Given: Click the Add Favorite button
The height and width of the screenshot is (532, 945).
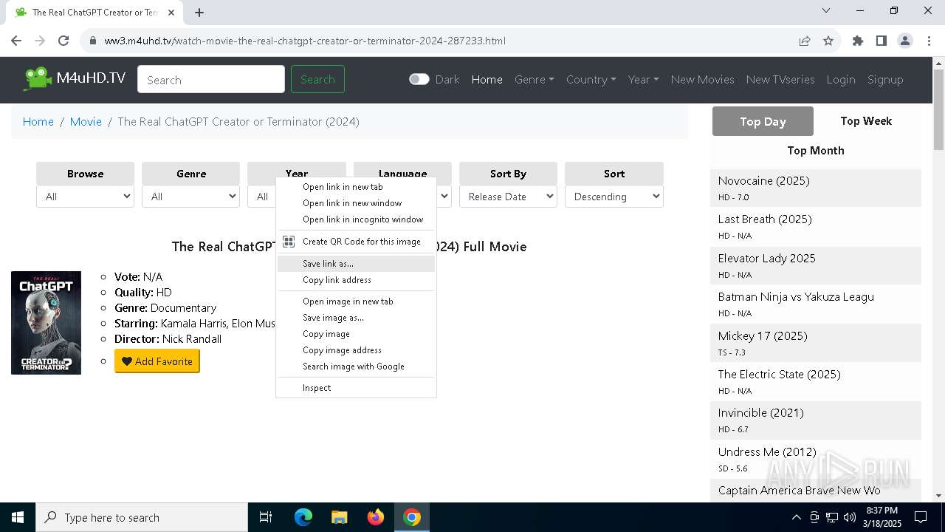Looking at the screenshot, I should [157, 361].
